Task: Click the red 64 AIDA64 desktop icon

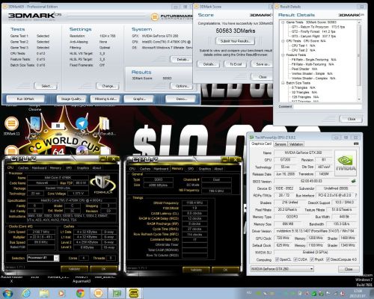Action: pyautogui.click(x=58, y=150)
